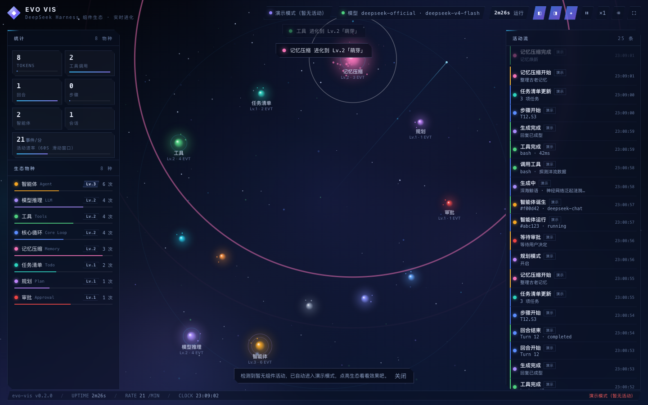648x405 pixels.
Task: Toggle the left statistics panel
Action: pyautogui.click(x=540, y=13)
